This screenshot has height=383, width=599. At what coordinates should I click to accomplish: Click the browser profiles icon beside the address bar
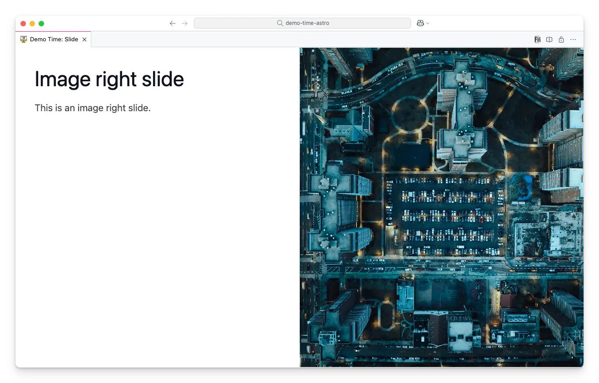(x=420, y=23)
